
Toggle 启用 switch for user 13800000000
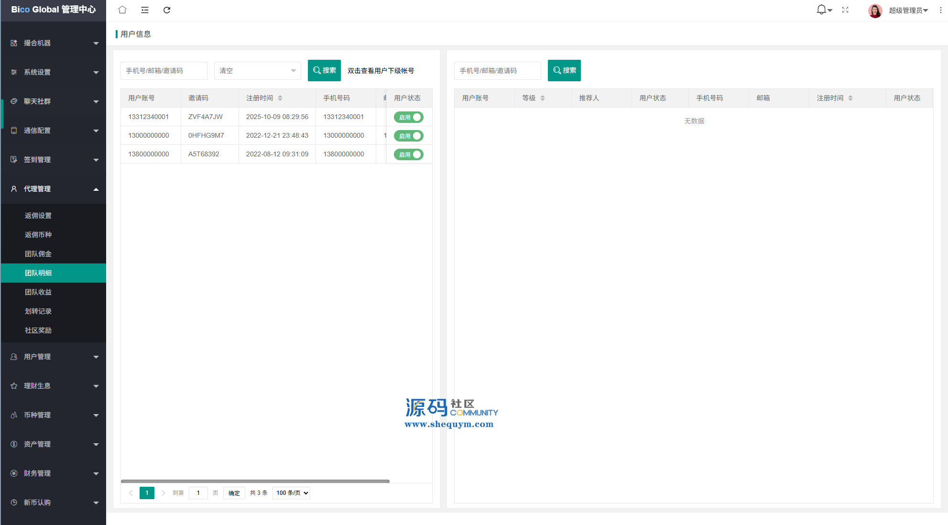tap(409, 154)
